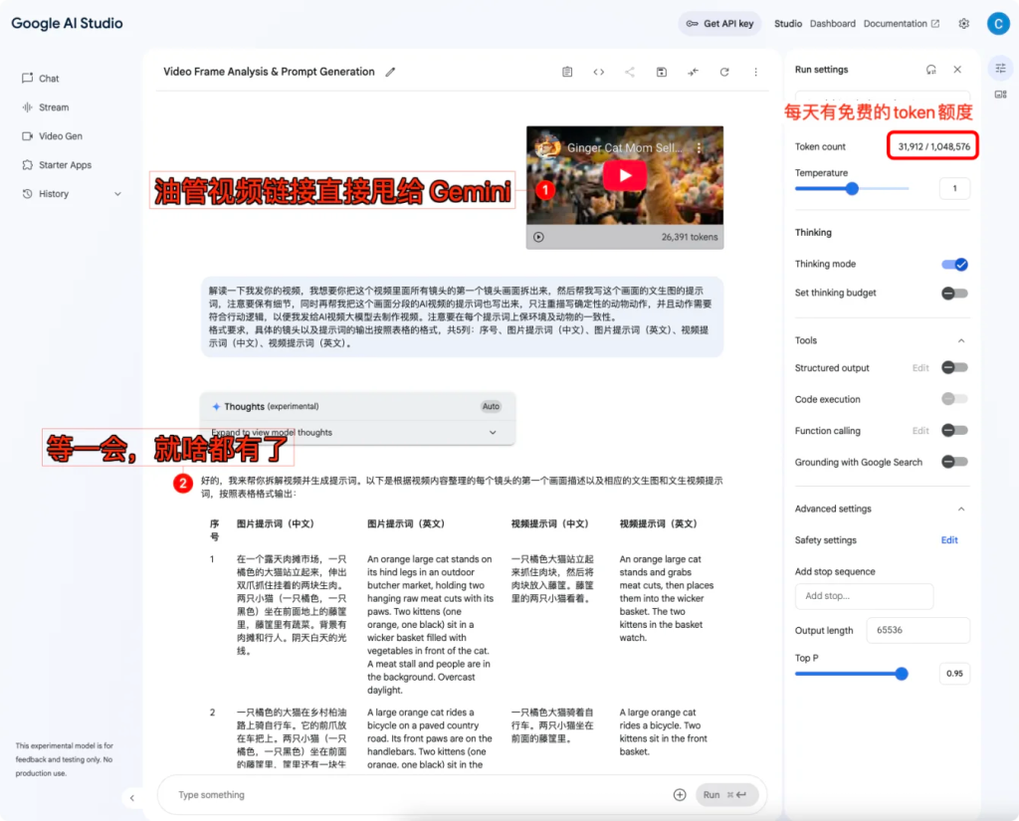The image size is (1019, 821).
Task: Switch to the Studio tab
Action: tap(788, 24)
